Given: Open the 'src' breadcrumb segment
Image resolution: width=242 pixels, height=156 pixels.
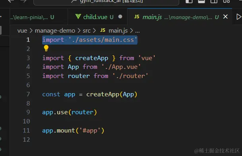Looking at the screenshot, I should click(x=87, y=31).
